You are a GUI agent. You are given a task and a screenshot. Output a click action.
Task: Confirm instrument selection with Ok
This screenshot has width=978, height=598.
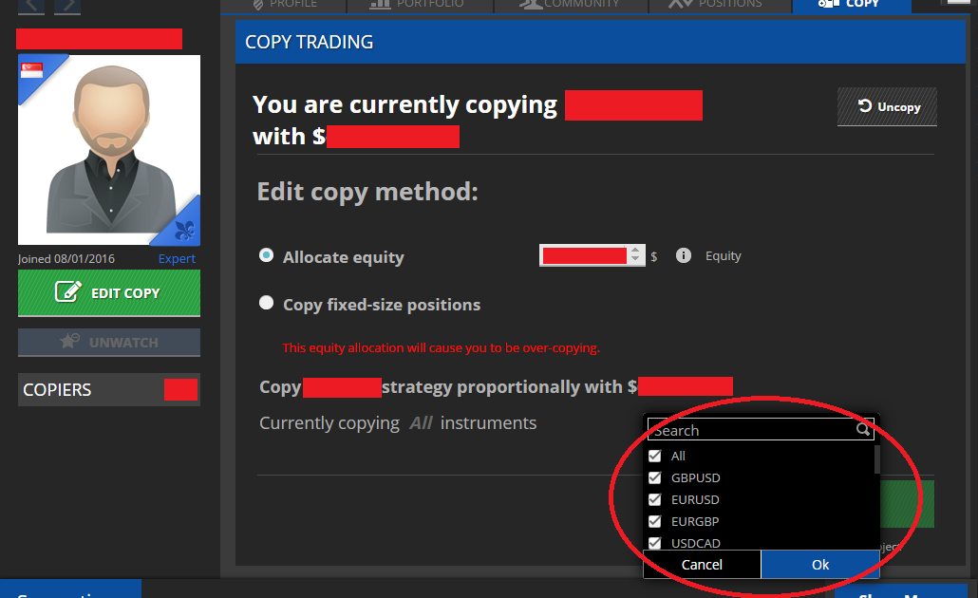[819, 564]
